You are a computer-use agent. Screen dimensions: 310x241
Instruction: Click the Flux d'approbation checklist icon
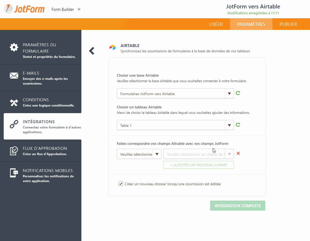pyautogui.click(x=14, y=151)
